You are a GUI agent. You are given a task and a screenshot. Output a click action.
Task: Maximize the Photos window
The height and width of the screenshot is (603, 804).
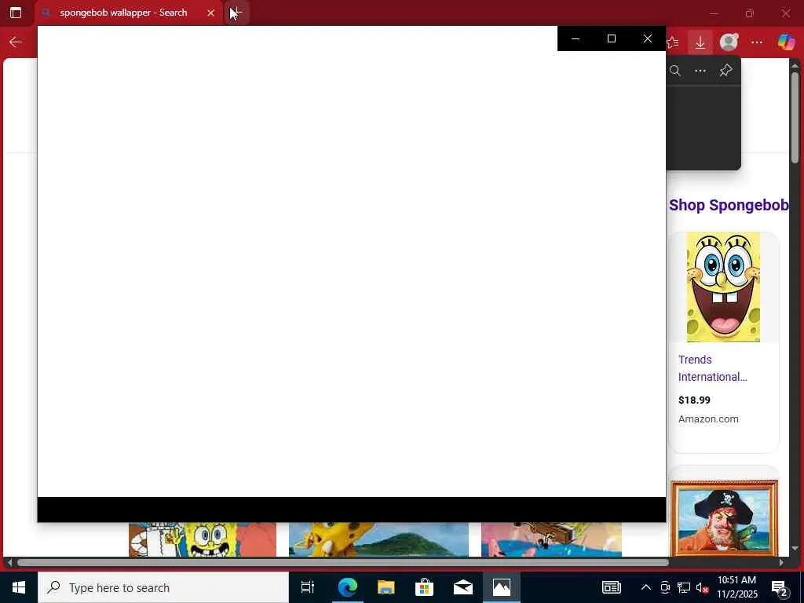[611, 38]
